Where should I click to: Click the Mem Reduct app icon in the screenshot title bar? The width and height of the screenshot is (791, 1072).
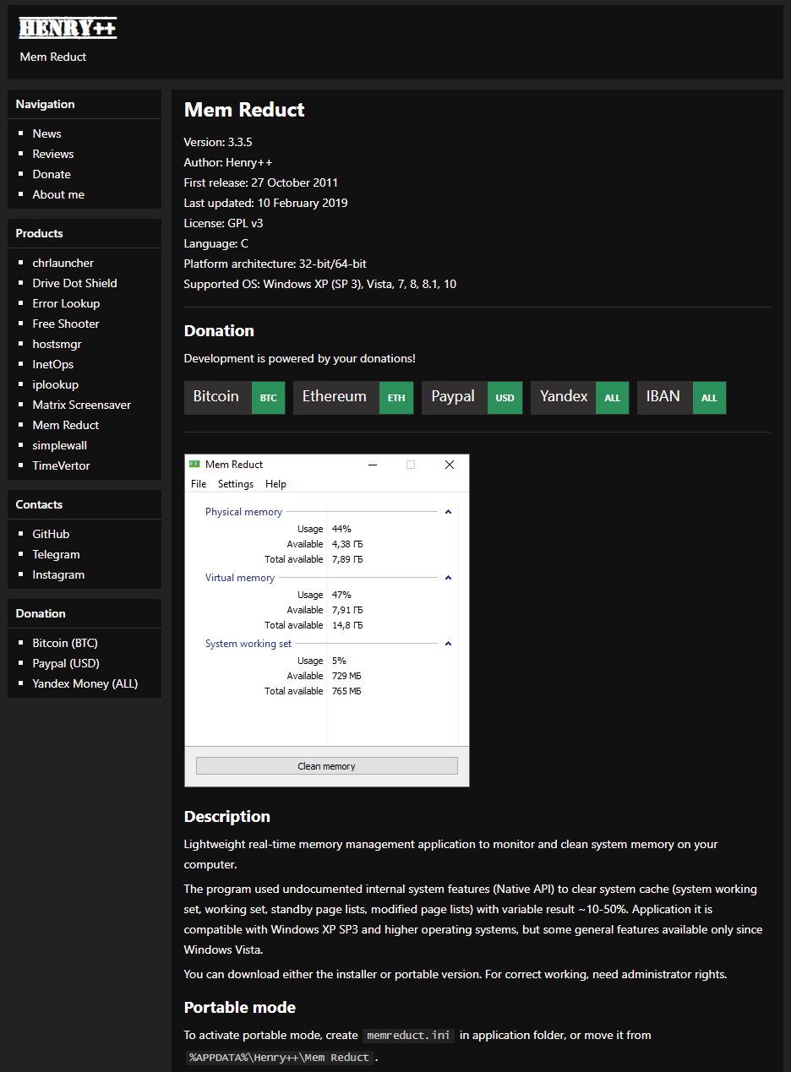195,464
